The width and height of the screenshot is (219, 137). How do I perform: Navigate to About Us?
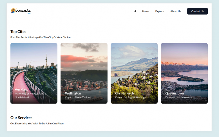coord(176,11)
